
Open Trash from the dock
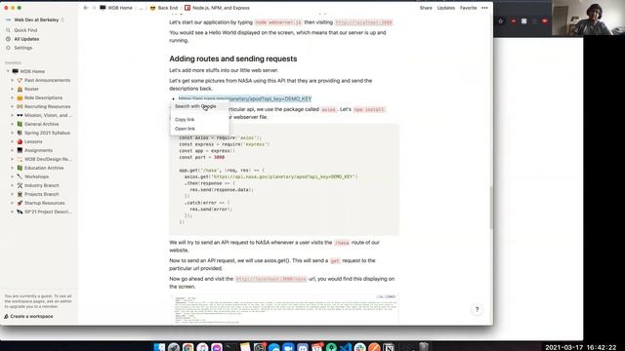click(x=424, y=347)
